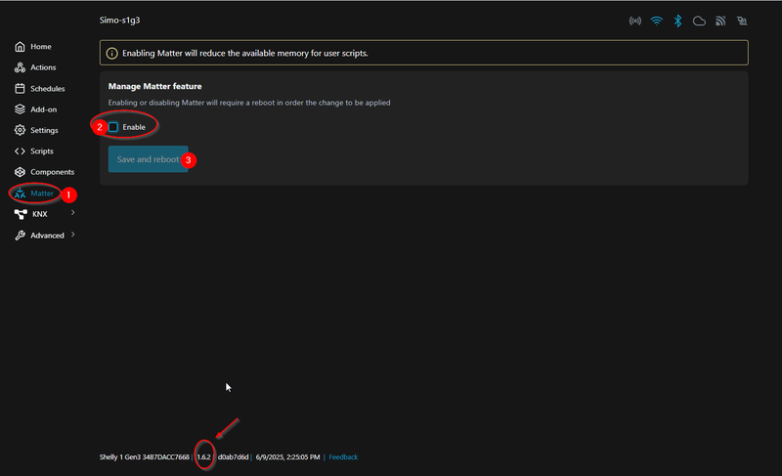Open the Add-on menu item

tap(43, 109)
